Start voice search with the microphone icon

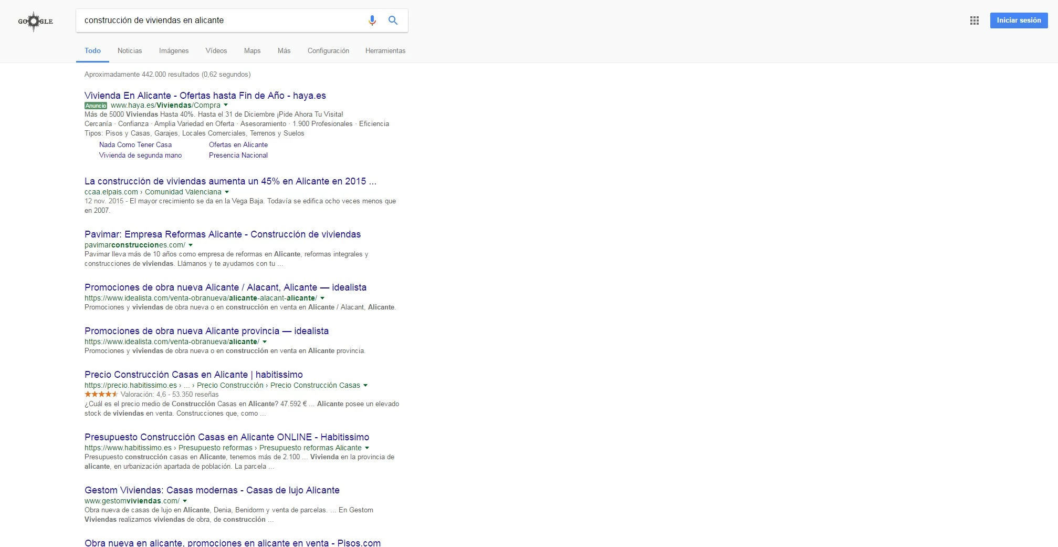click(x=372, y=20)
